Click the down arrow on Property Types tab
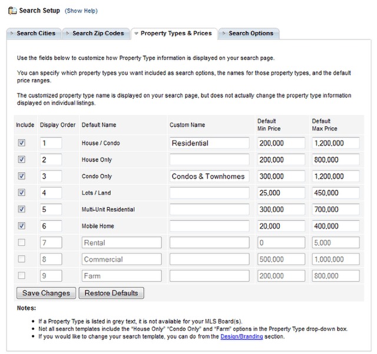This screenshot has height=354, width=377. (136, 34)
